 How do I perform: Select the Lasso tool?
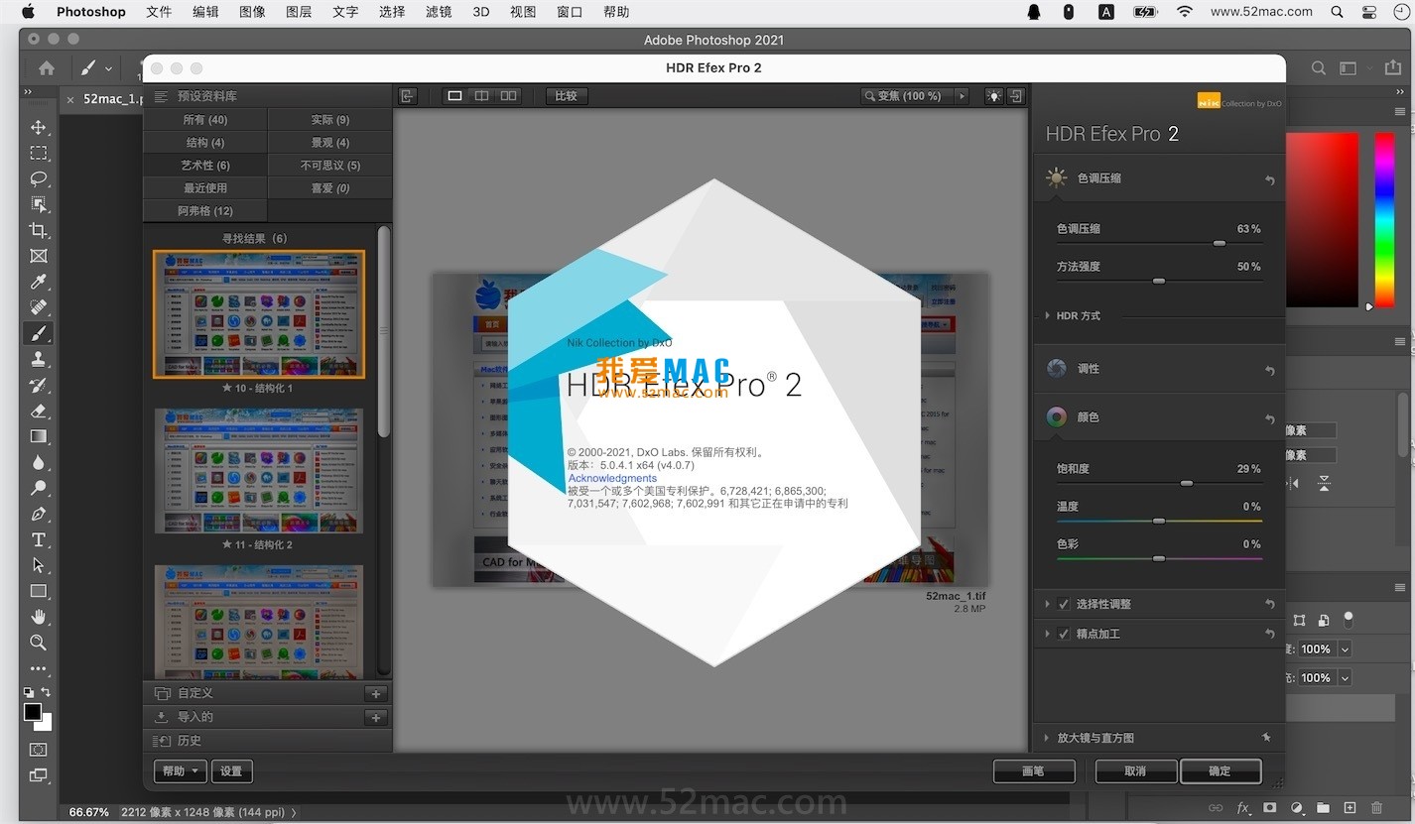click(39, 178)
